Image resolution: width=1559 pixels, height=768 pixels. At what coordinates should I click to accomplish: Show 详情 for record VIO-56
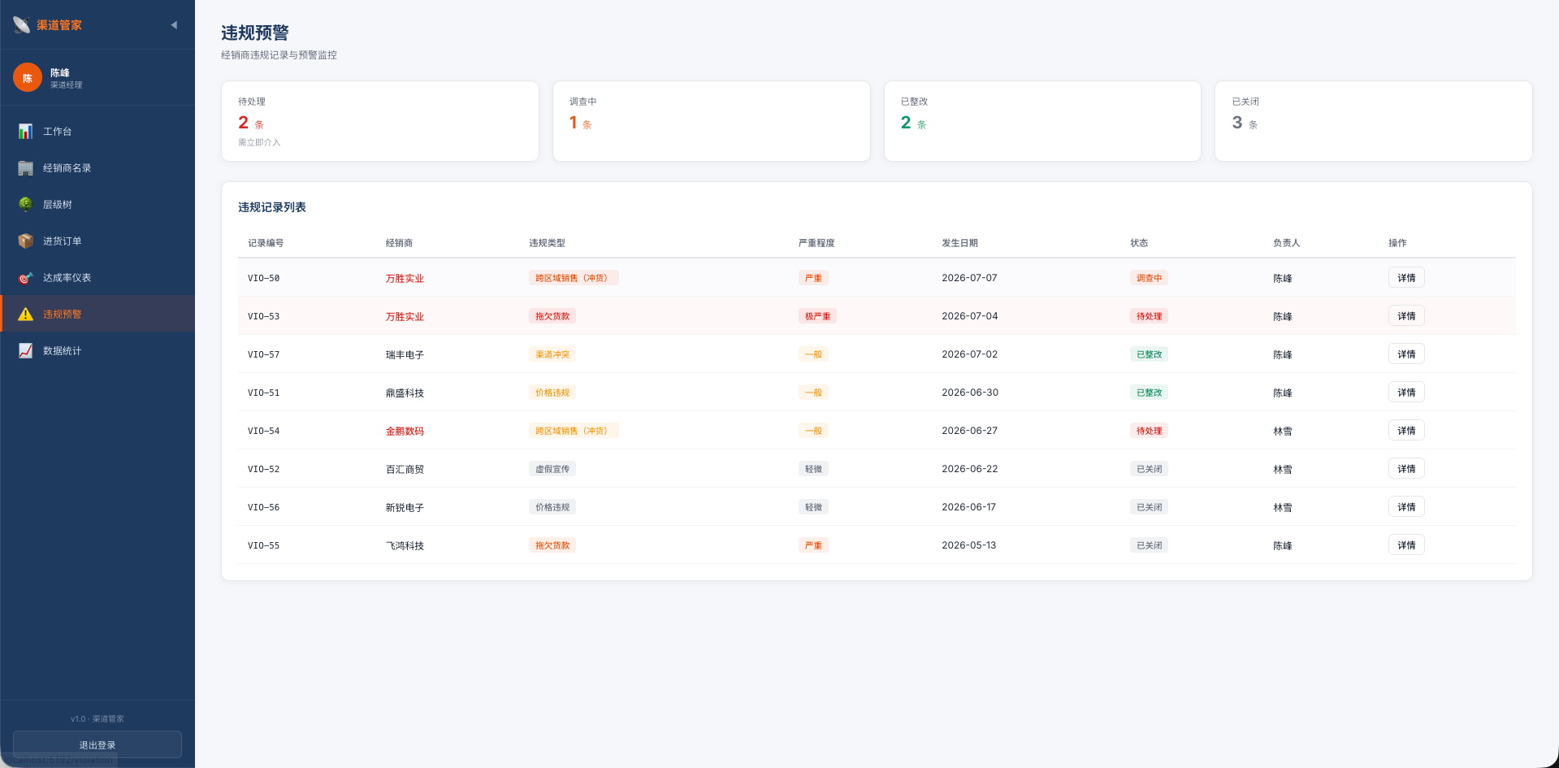coord(1406,507)
